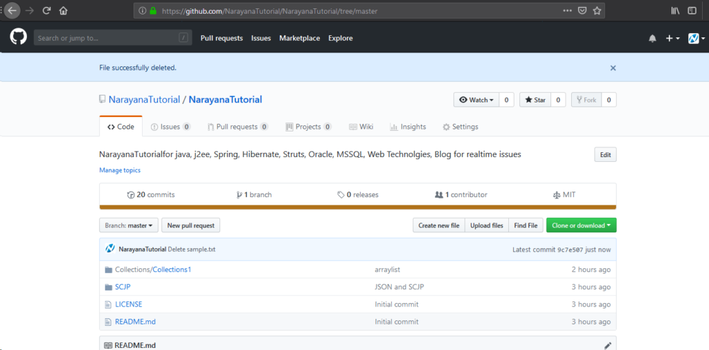Switch to the Projects tab
The width and height of the screenshot is (709, 350).
tap(308, 127)
